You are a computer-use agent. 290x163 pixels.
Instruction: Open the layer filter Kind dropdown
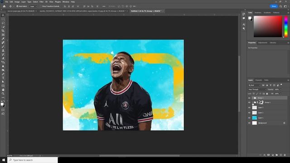(x=254, y=85)
